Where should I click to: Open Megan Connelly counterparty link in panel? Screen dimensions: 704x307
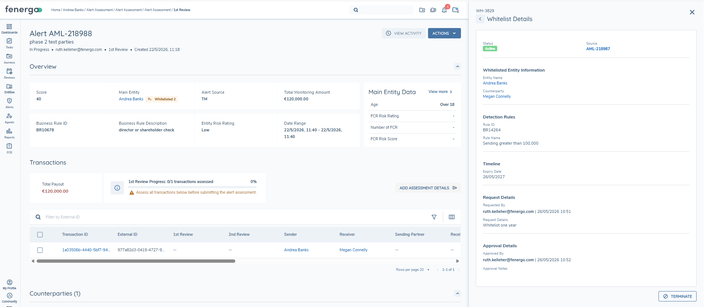pyautogui.click(x=496, y=96)
